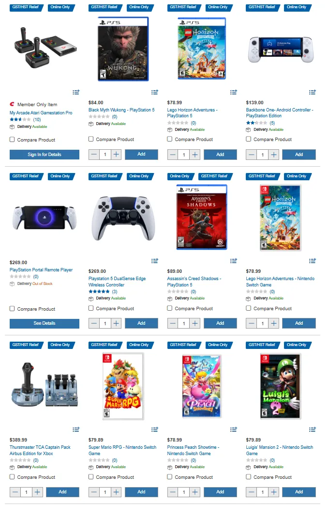
Task: Click star rating of Backbone One controller
Action: point(256,123)
